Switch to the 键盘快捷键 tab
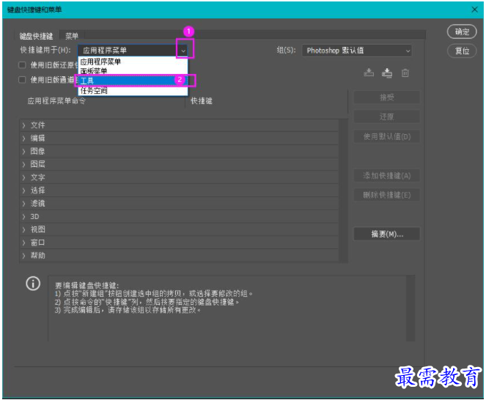The image size is (486, 400). coord(36,36)
